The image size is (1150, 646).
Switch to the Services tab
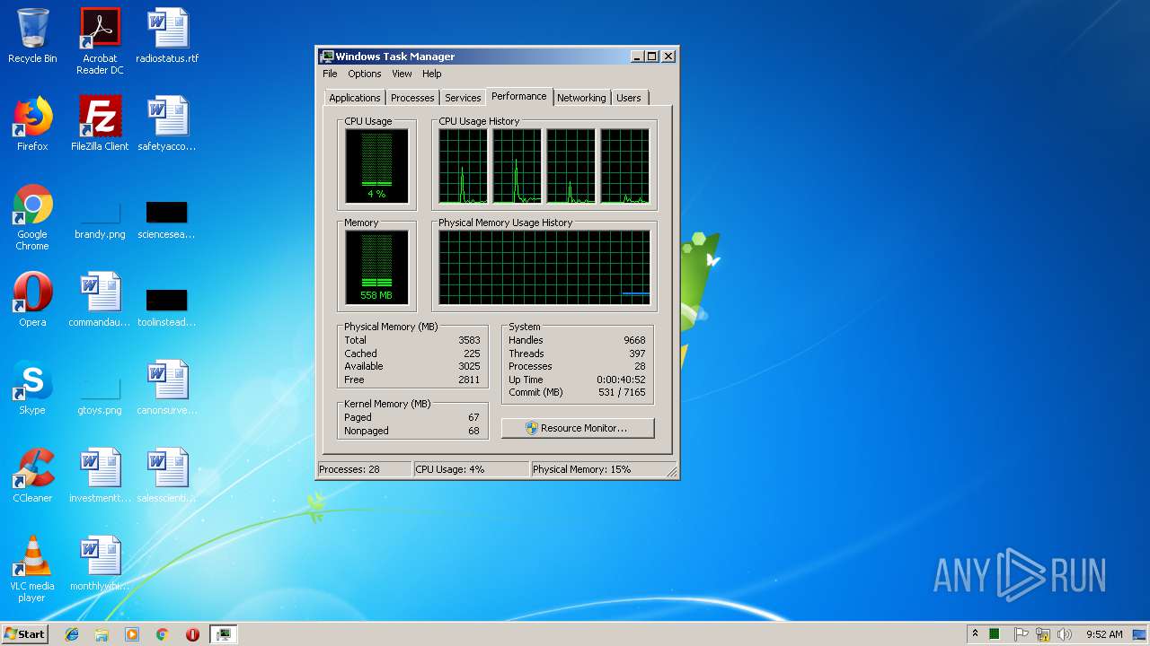coord(463,98)
